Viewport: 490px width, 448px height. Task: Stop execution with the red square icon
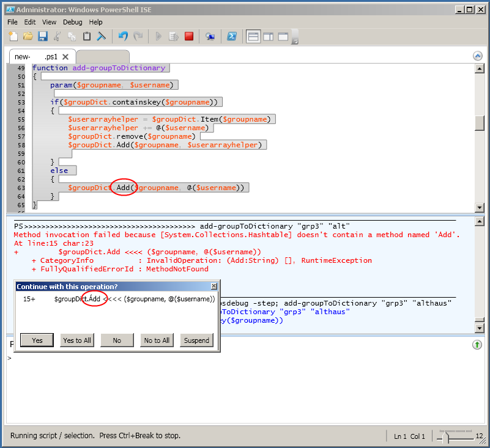189,36
